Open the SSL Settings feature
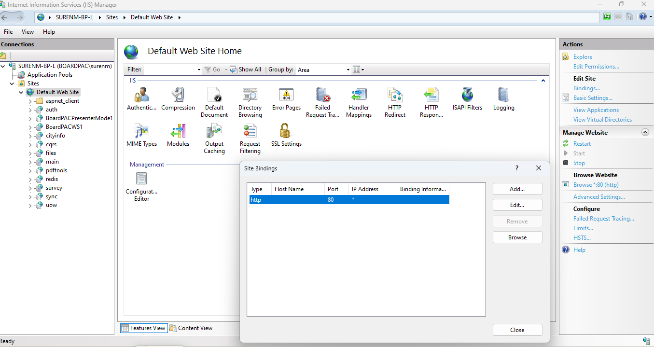This screenshot has width=654, height=347. 286,135
